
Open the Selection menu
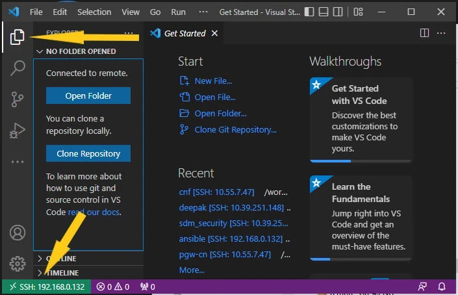[x=94, y=12]
